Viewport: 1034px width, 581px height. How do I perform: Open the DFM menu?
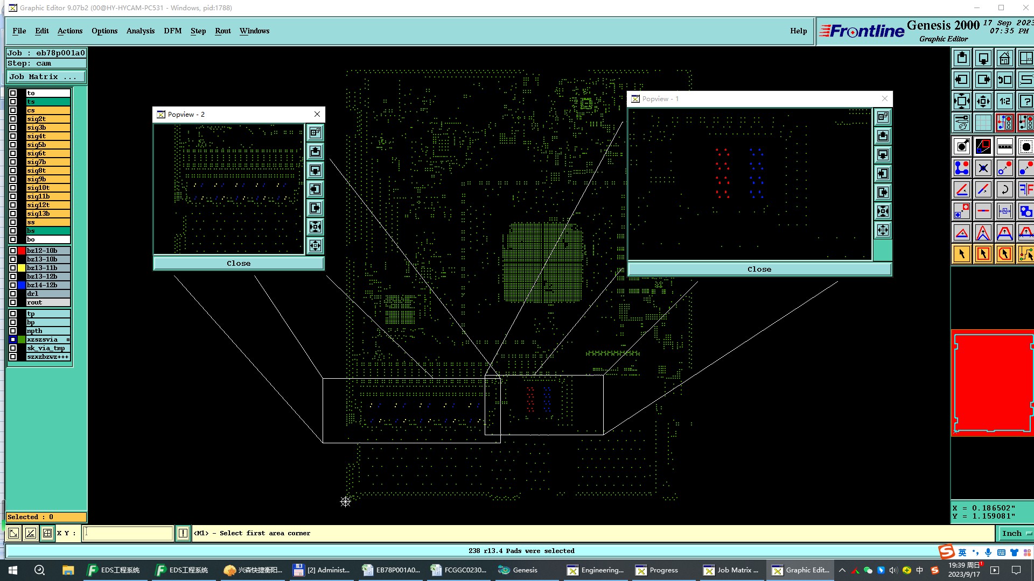(172, 31)
